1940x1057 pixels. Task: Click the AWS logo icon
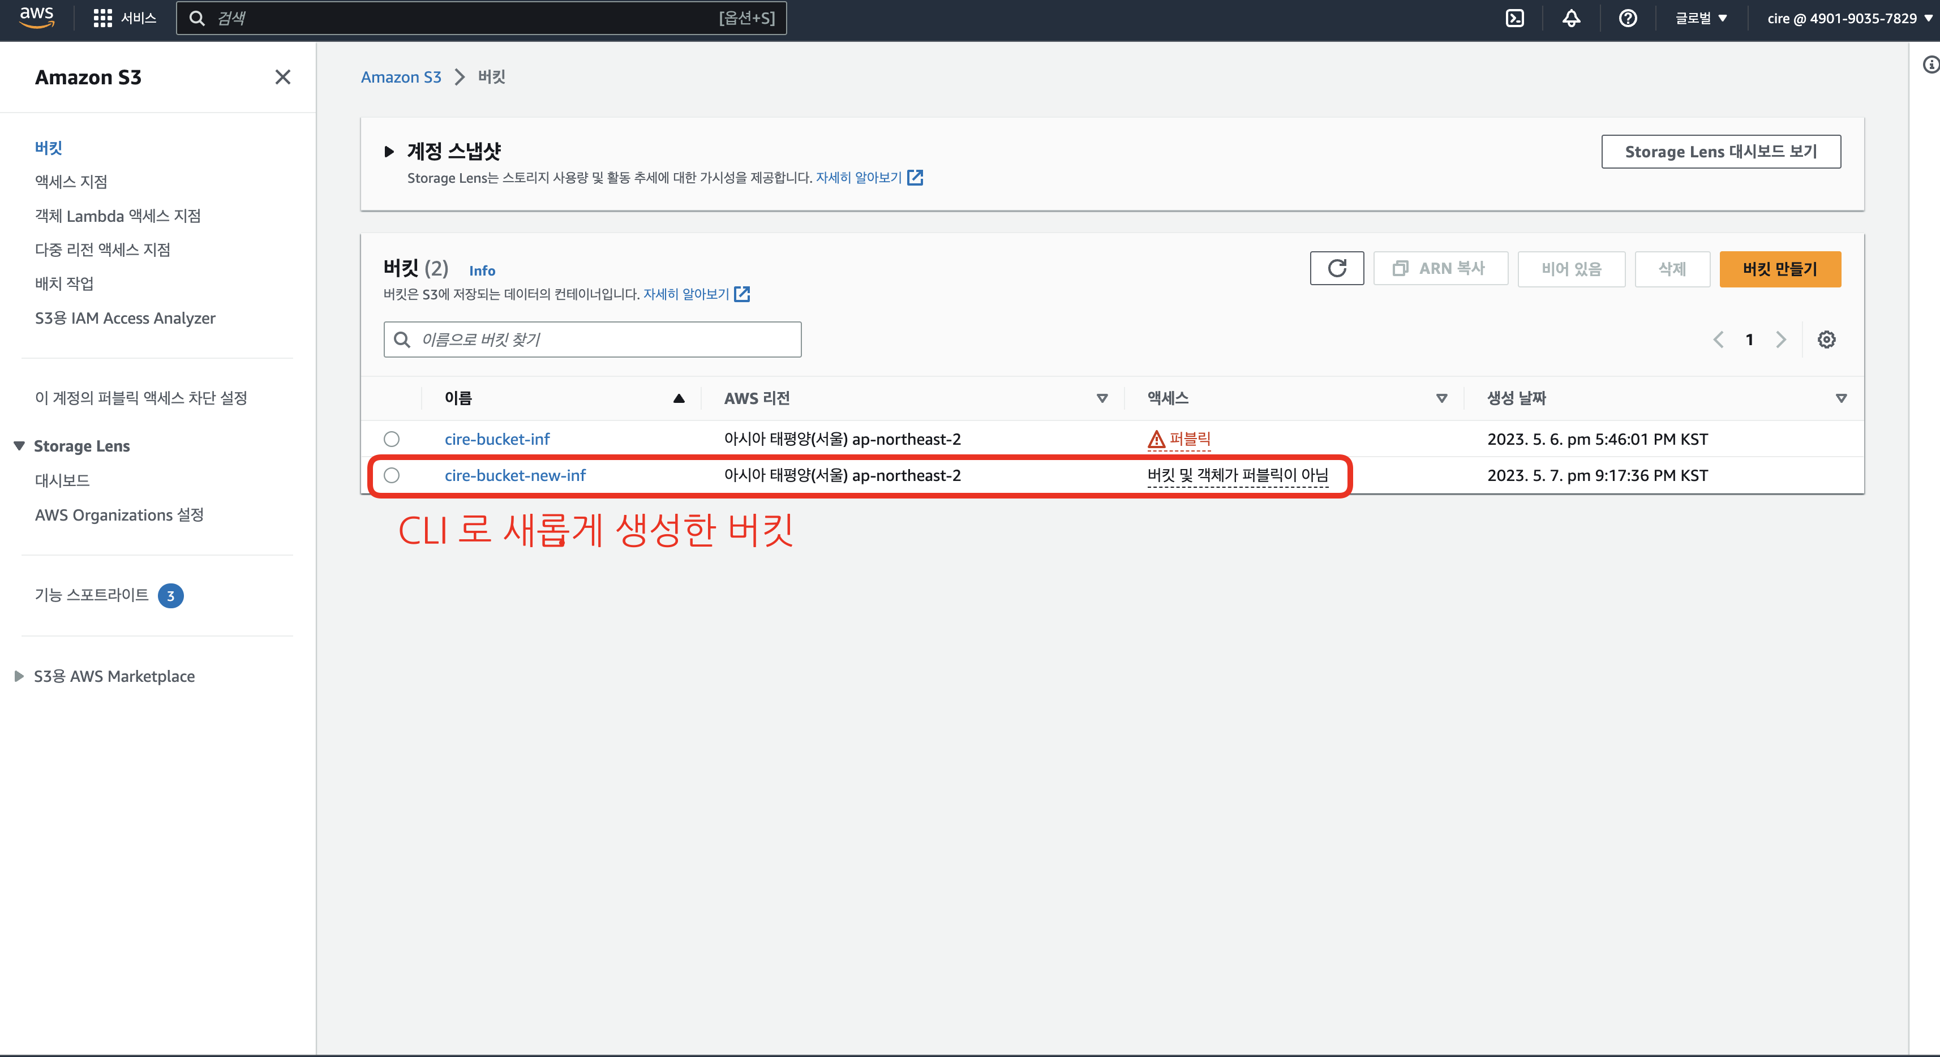coord(36,18)
